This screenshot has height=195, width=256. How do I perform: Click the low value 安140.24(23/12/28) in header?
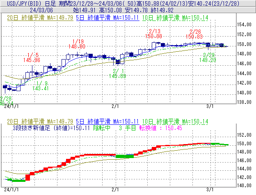pyautogui.click(x=214, y=3)
